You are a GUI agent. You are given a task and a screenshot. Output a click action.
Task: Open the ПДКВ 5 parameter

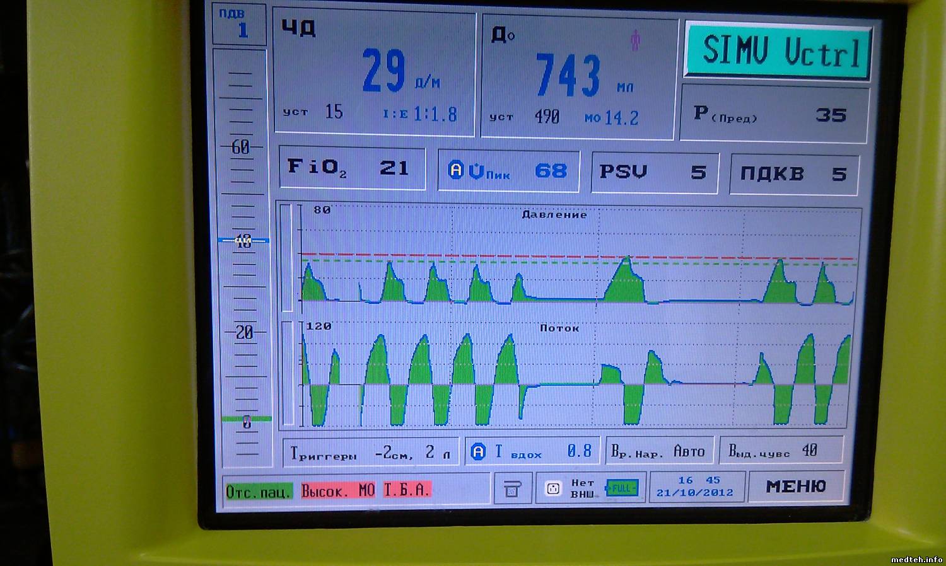(x=794, y=174)
